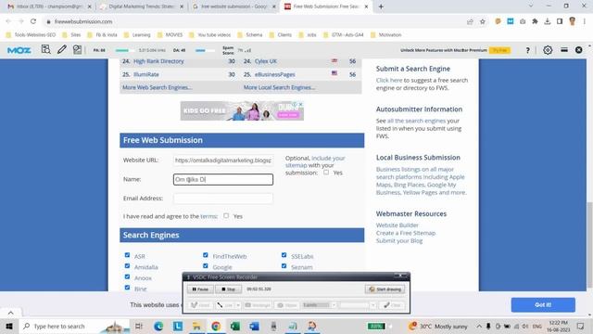The height and width of the screenshot is (334, 593).
Task: Open More Web Search Engines link
Action: point(157,87)
